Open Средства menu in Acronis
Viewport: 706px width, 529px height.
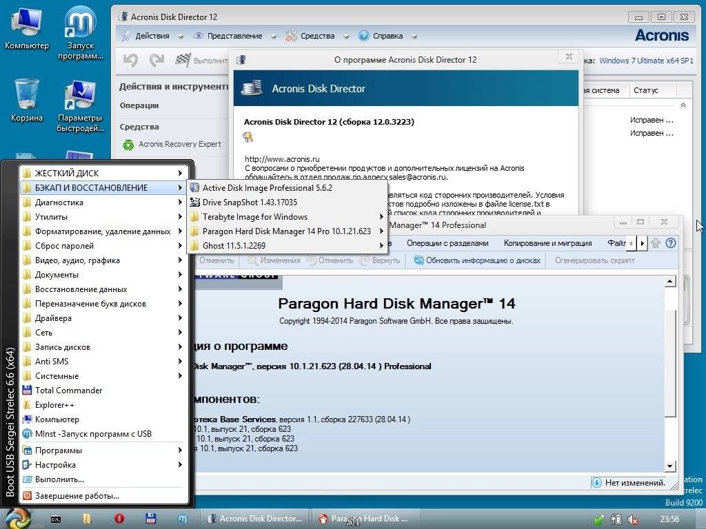[x=317, y=36]
